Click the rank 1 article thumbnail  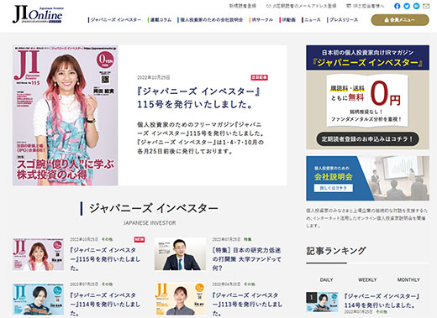322,302
